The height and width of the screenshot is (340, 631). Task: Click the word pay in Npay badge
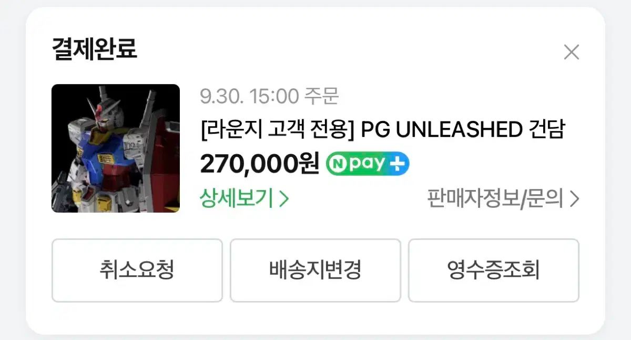[368, 165]
